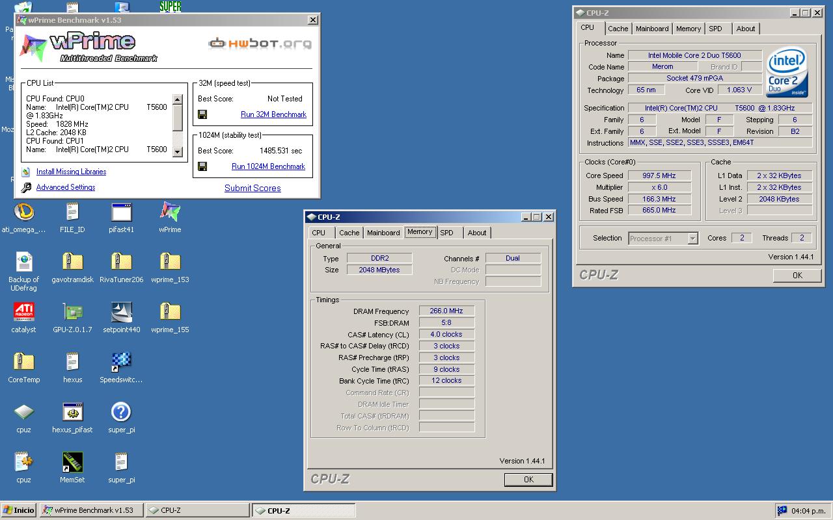Open the Advanced Settings link

(x=66, y=187)
